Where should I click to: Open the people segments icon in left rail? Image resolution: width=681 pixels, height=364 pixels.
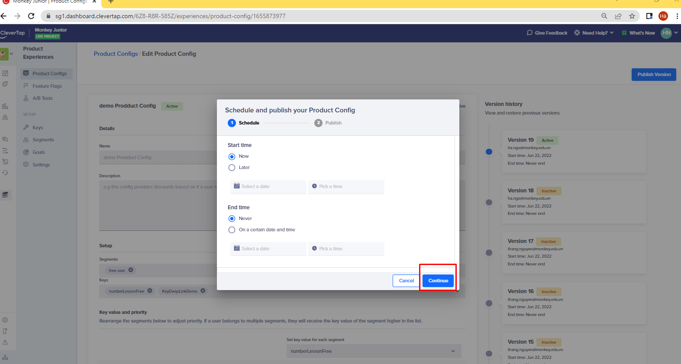(5, 117)
